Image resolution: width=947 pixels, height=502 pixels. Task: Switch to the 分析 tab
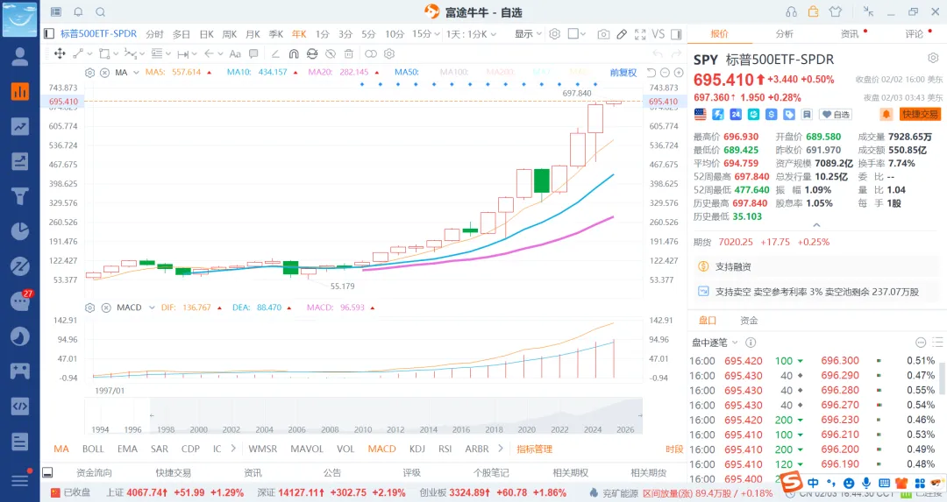784,34
